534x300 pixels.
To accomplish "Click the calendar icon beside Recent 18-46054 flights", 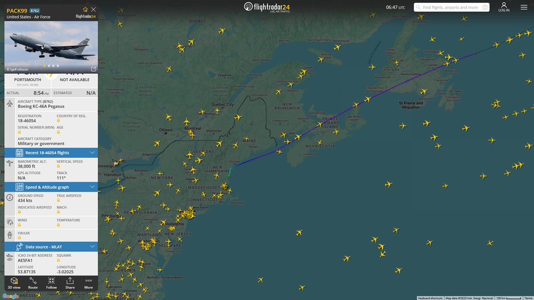I will coord(20,153).
